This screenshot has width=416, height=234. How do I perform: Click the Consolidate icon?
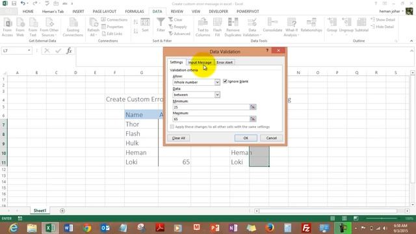point(272,25)
